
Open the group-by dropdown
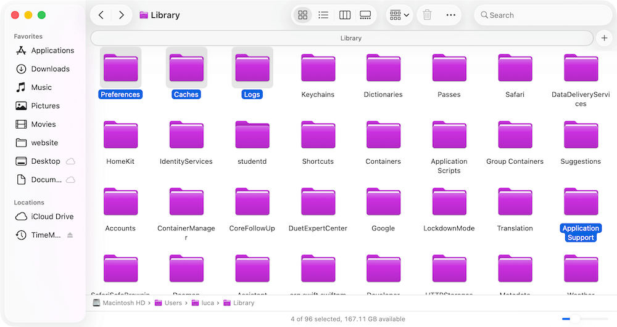tap(399, 15)
